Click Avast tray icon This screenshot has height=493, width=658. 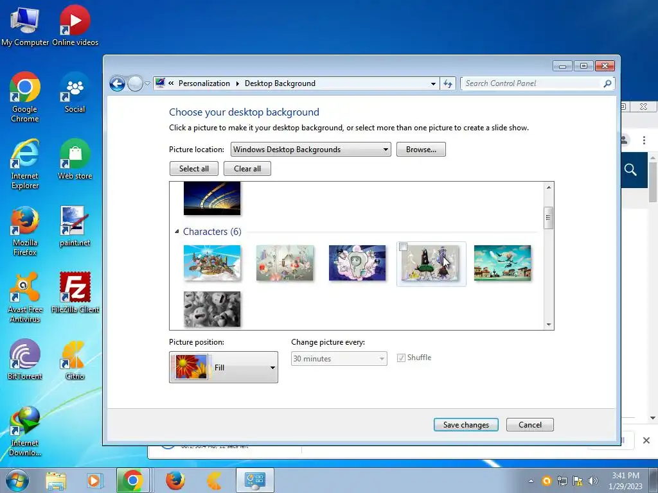546,481
